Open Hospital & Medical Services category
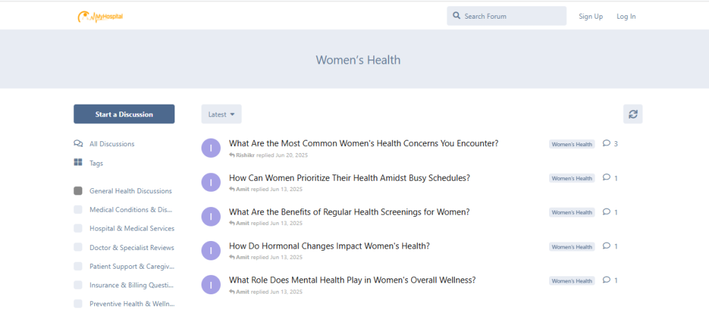The width and height of the screenshot is (709, 313). tap(132, 229)
